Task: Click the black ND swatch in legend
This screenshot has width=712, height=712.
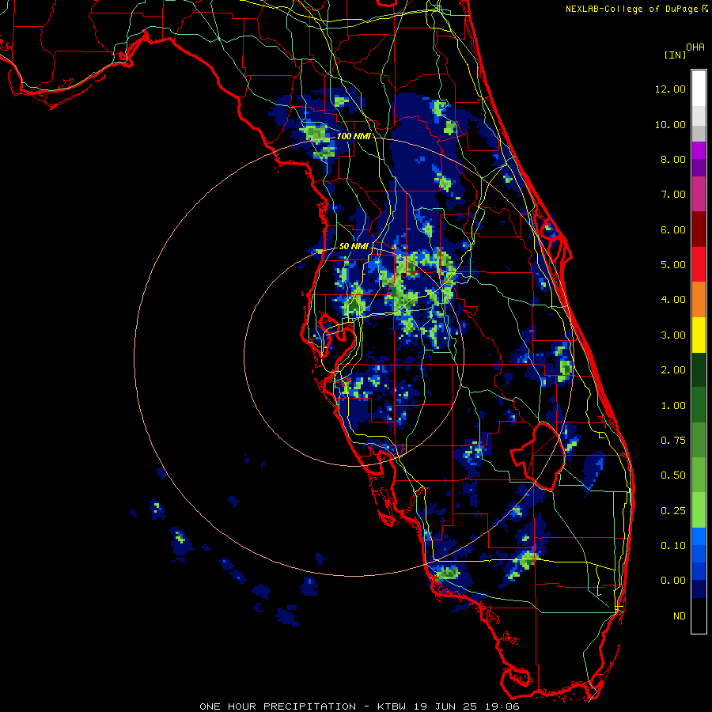Action: point(699,615)
